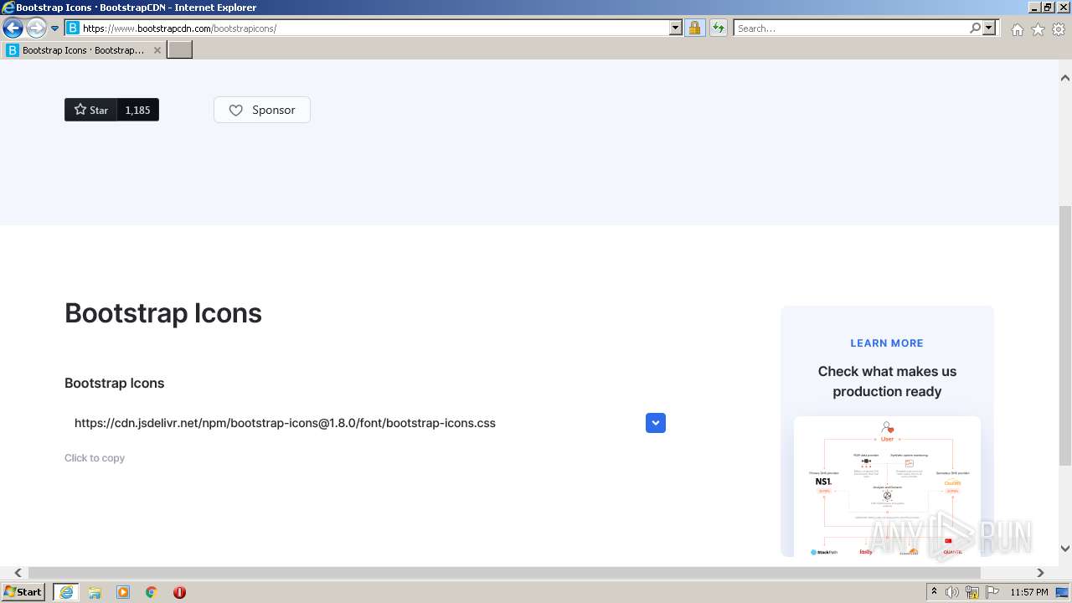1072x603 pixels.
Task: Run search with the magnifier icon
Action: point(975,28)
